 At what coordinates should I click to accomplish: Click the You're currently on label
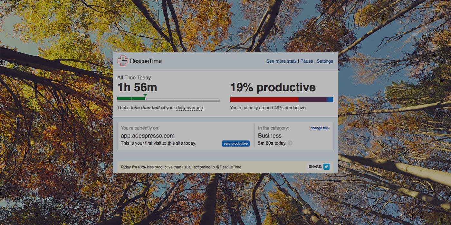[140, 128]
